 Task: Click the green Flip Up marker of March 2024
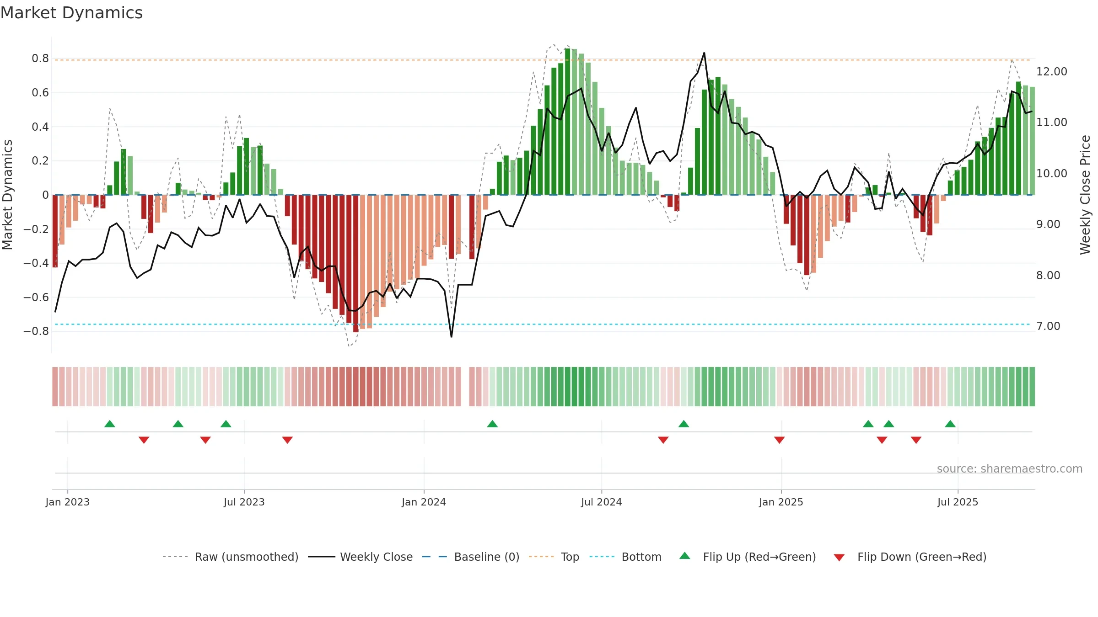point(492,424)
